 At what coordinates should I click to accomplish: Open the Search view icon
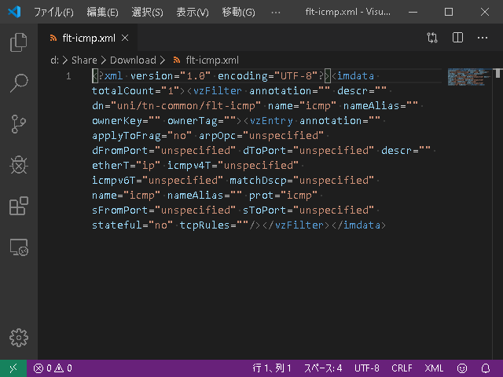19,83
